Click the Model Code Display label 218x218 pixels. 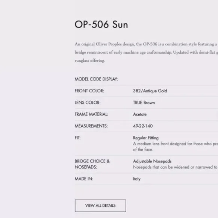click(x=96, y=79)
